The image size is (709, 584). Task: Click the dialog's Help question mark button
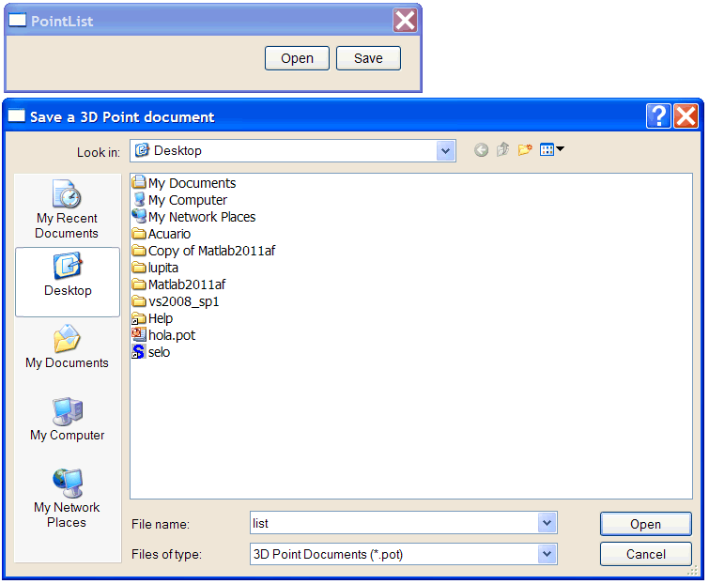point(658,116)
